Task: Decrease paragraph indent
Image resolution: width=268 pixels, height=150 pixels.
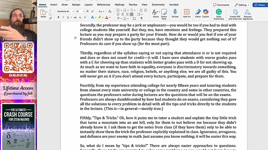Action: 141,10
